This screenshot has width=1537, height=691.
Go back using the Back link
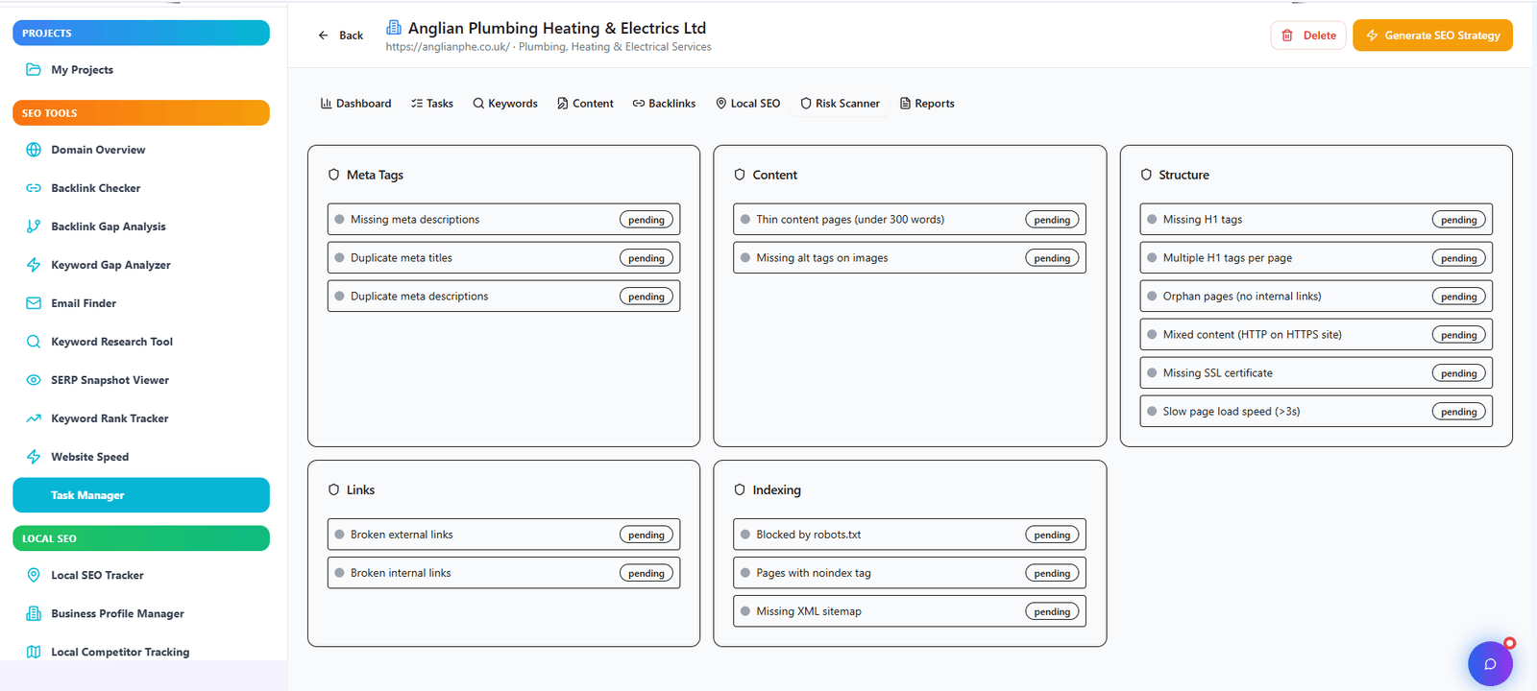[341, 36]
